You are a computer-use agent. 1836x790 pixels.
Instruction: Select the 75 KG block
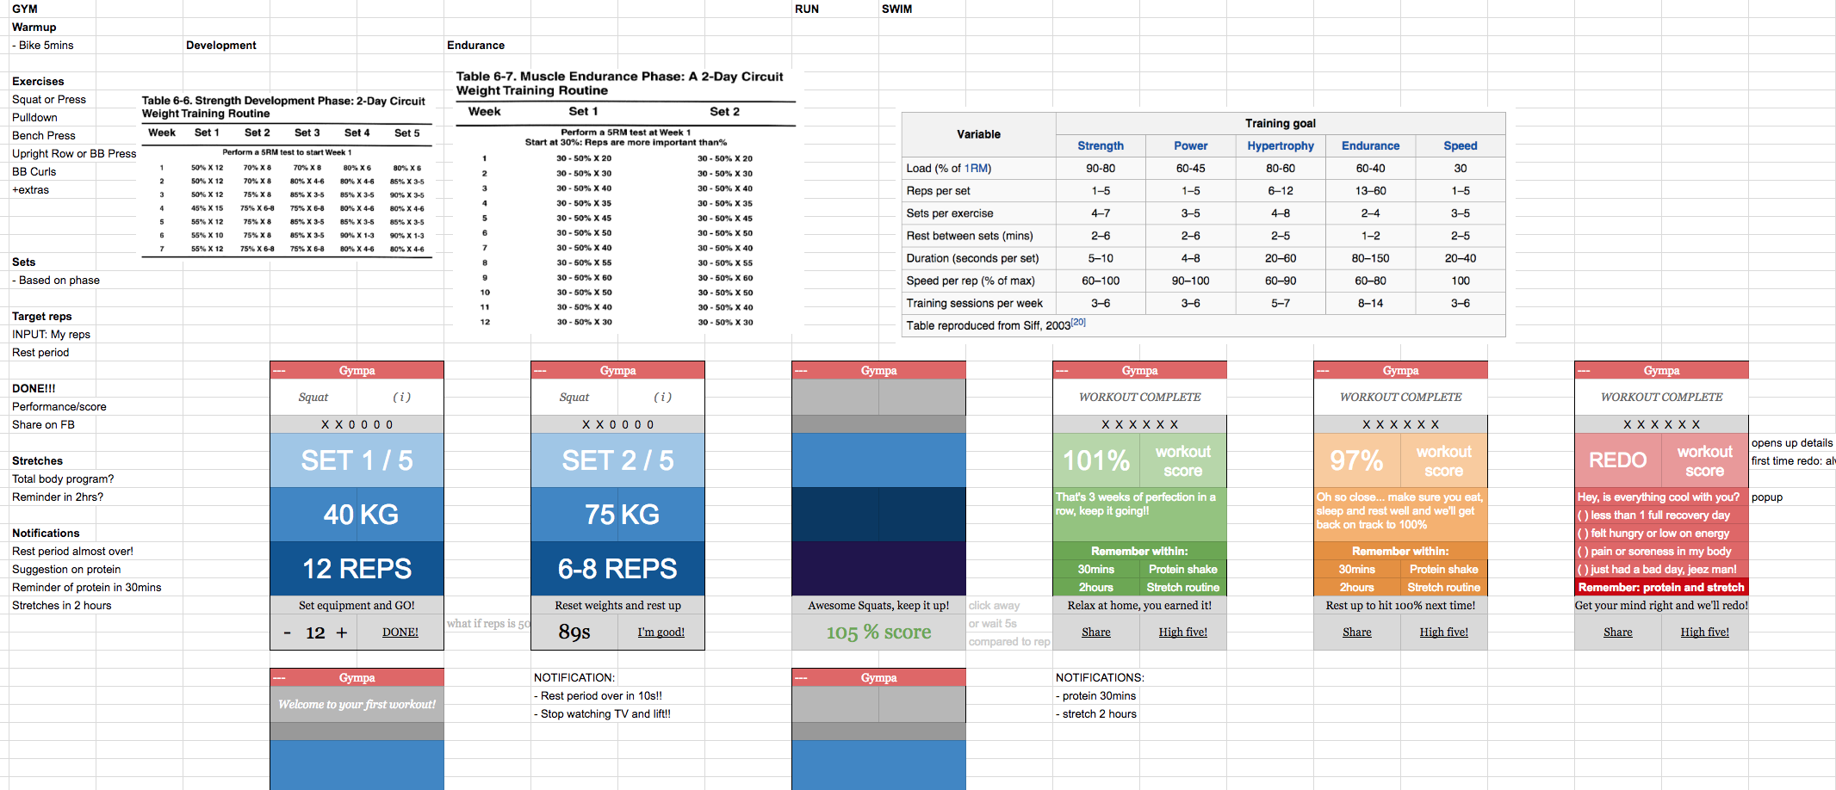pos(617,515)
